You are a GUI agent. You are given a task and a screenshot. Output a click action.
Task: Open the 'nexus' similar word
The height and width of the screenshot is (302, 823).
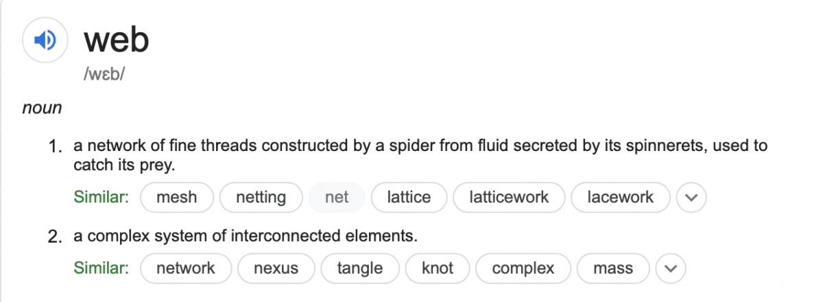(x=276, y=268)
